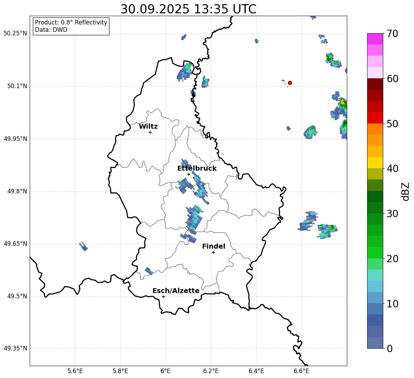Click the 5.8°E longitude label
This screenshot has height=378, width=414.
pyautogui.click(x=120, y=371)
